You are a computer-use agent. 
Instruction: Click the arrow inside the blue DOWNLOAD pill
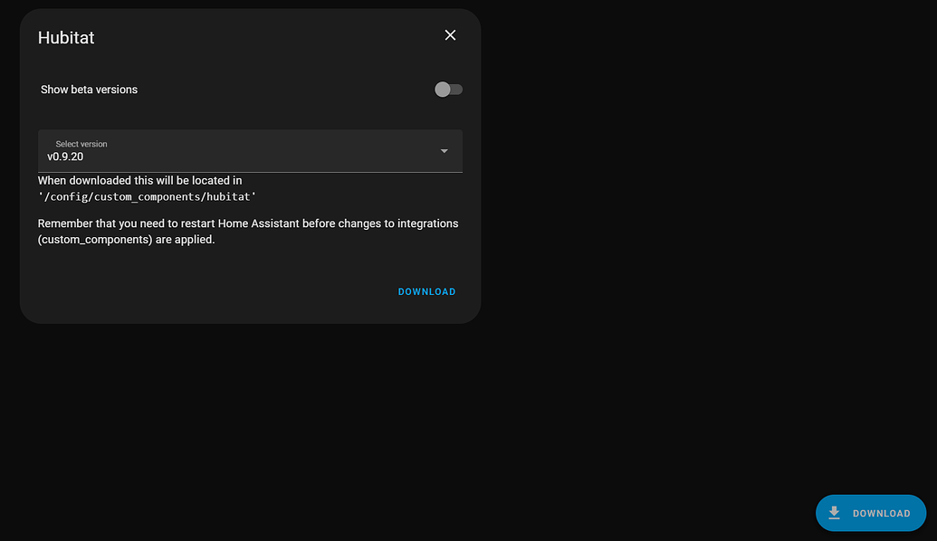tap(834, 512)
